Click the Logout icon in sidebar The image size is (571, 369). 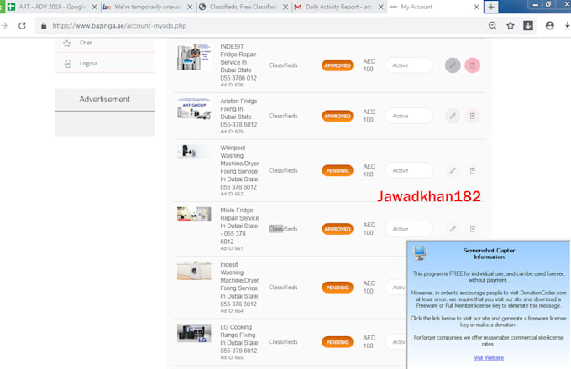coord(67,64)
